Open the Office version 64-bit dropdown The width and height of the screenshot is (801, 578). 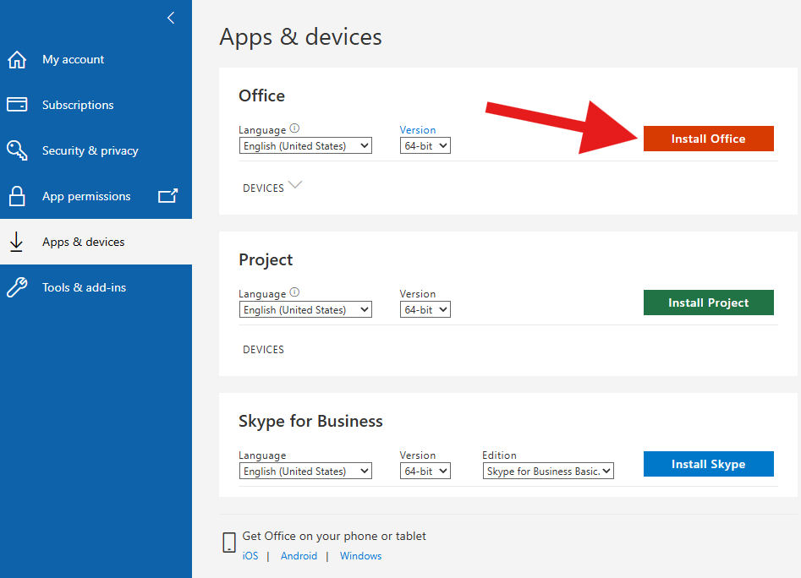[x=425, y=146]
